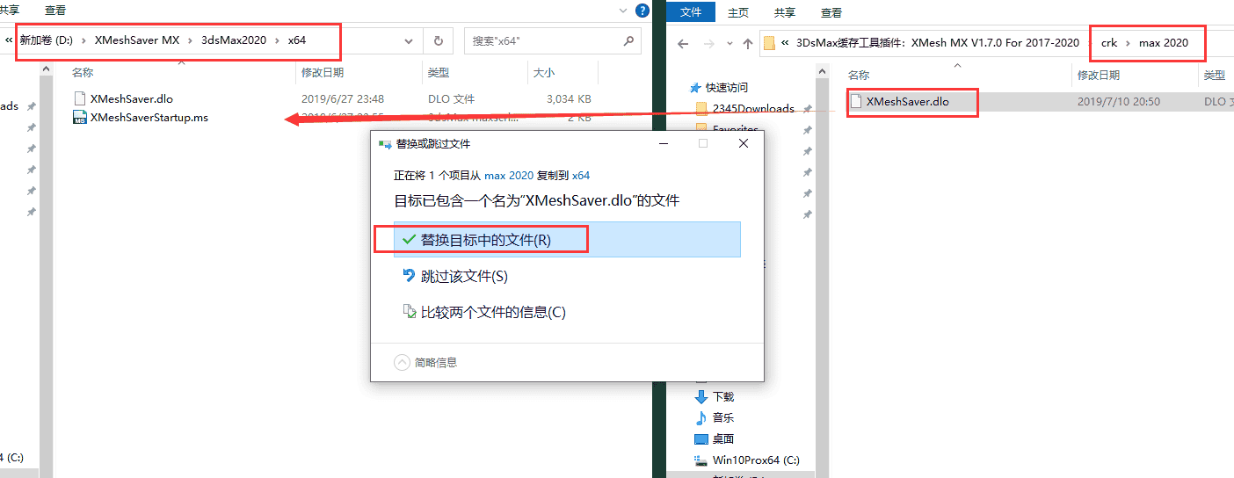Select 2019/6/27 23:48 date of XMeshSaver.dlo
This screenshot has height=478, width=1234.
343,98
